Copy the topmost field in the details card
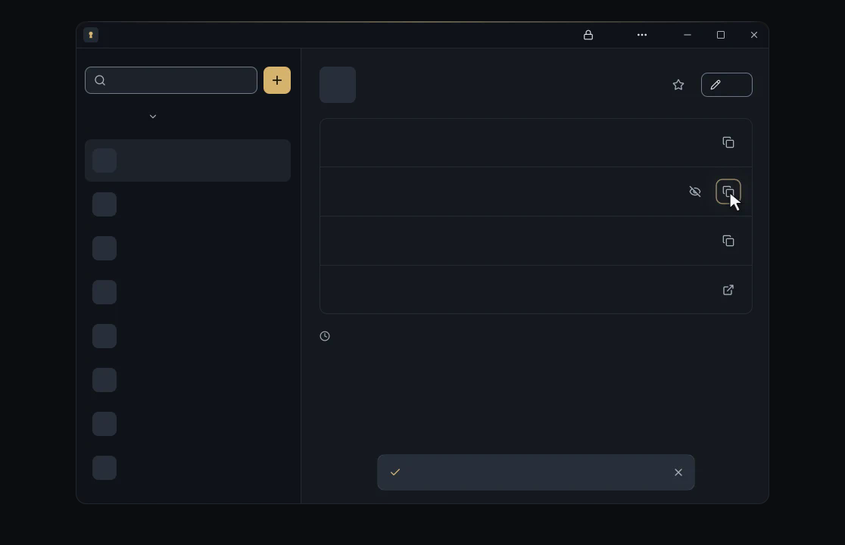The height and width of the screenshot is (545, 845). tap(728, 142)
